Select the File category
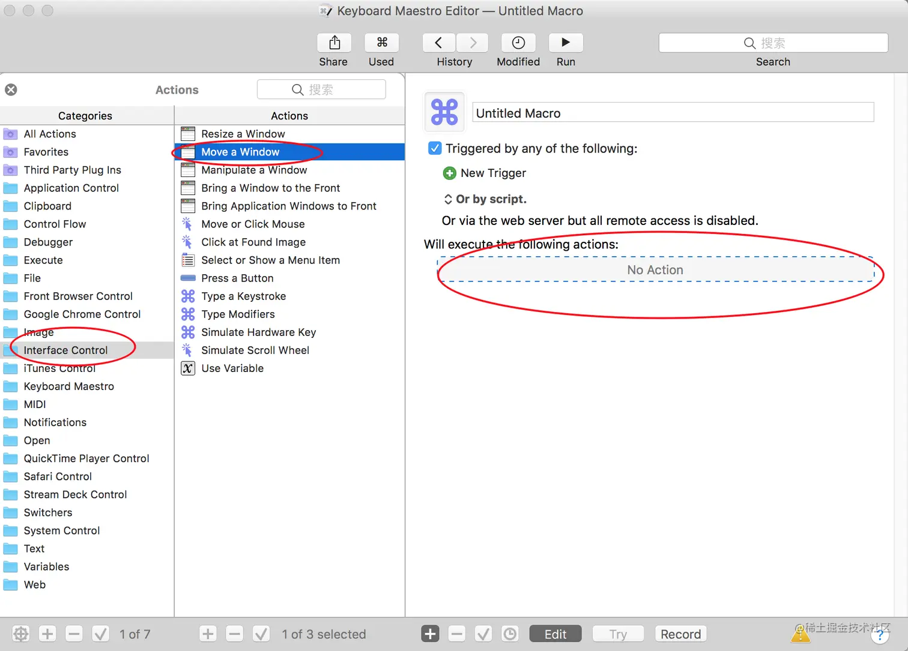Screen dimensions: 908x651 pos(87,278)
